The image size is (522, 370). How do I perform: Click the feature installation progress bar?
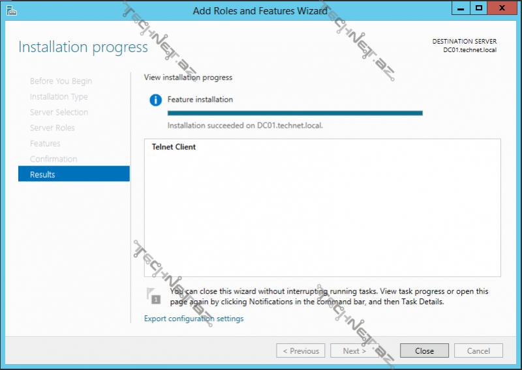(295, 113)
